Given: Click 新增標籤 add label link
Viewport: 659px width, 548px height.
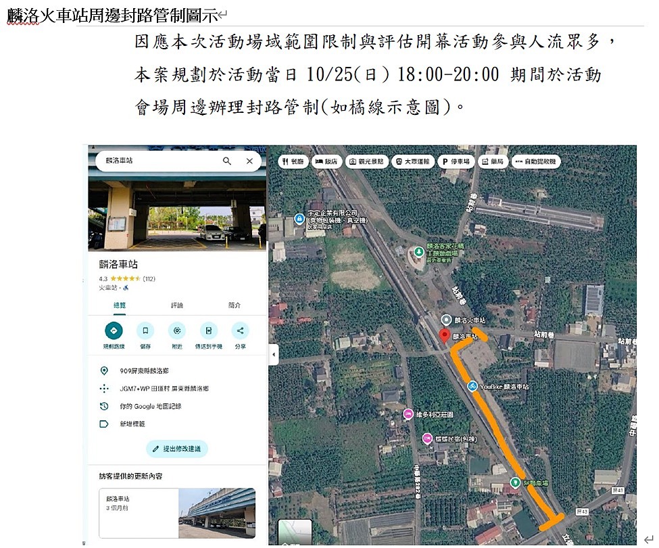Looking at the screenshot, I should (132, 424).
